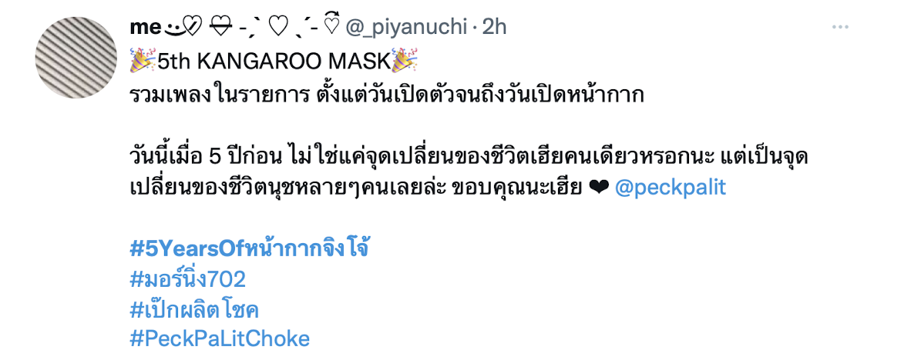Open the striped profile avatar

click(x=76, y=58)
